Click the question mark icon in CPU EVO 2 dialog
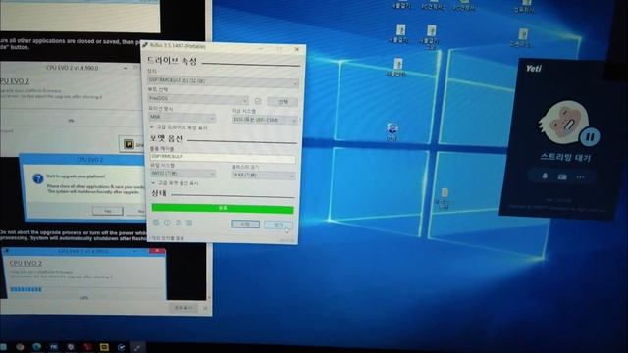628x353 pixels. [38, 178]
